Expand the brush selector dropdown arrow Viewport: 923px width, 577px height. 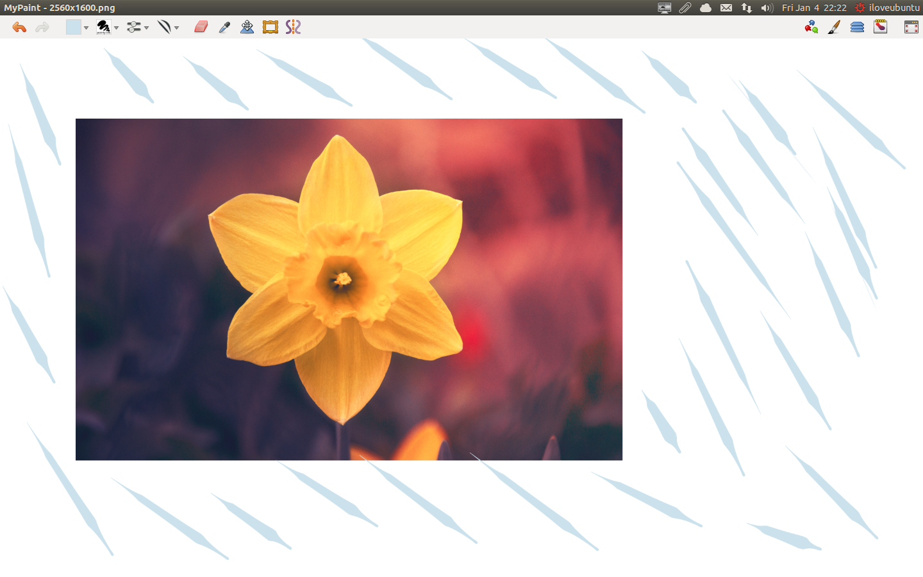coord(116,28)
